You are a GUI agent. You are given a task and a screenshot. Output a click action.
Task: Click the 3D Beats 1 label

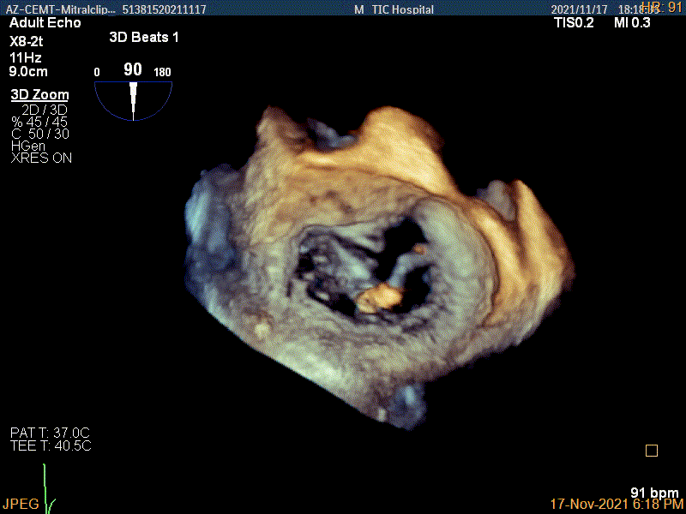[144, 38]
